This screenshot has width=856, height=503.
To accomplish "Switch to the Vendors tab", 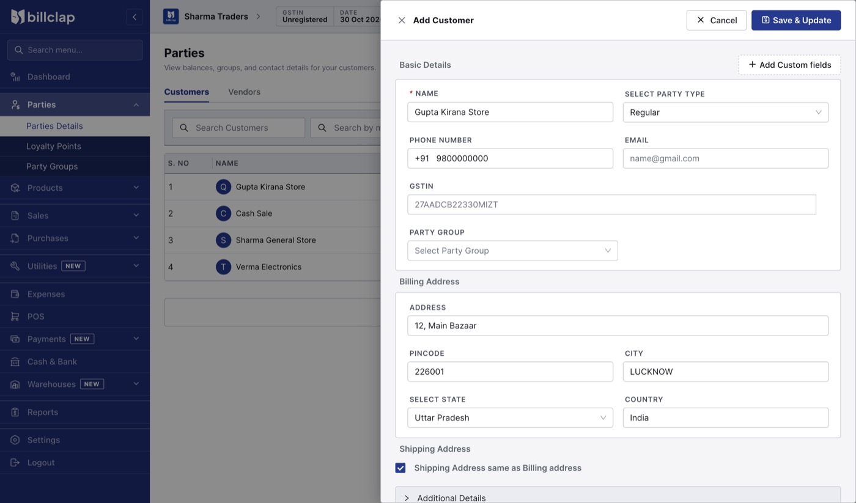I will point(244,92).
